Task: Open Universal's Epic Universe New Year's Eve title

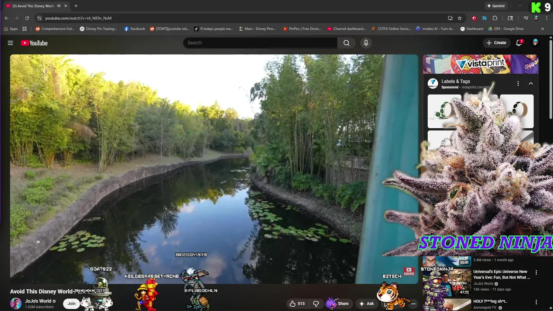Action: (501, 275)
